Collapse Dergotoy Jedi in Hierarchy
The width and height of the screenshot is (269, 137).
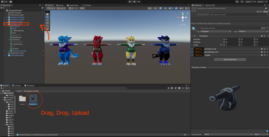[x=7, y=24]
